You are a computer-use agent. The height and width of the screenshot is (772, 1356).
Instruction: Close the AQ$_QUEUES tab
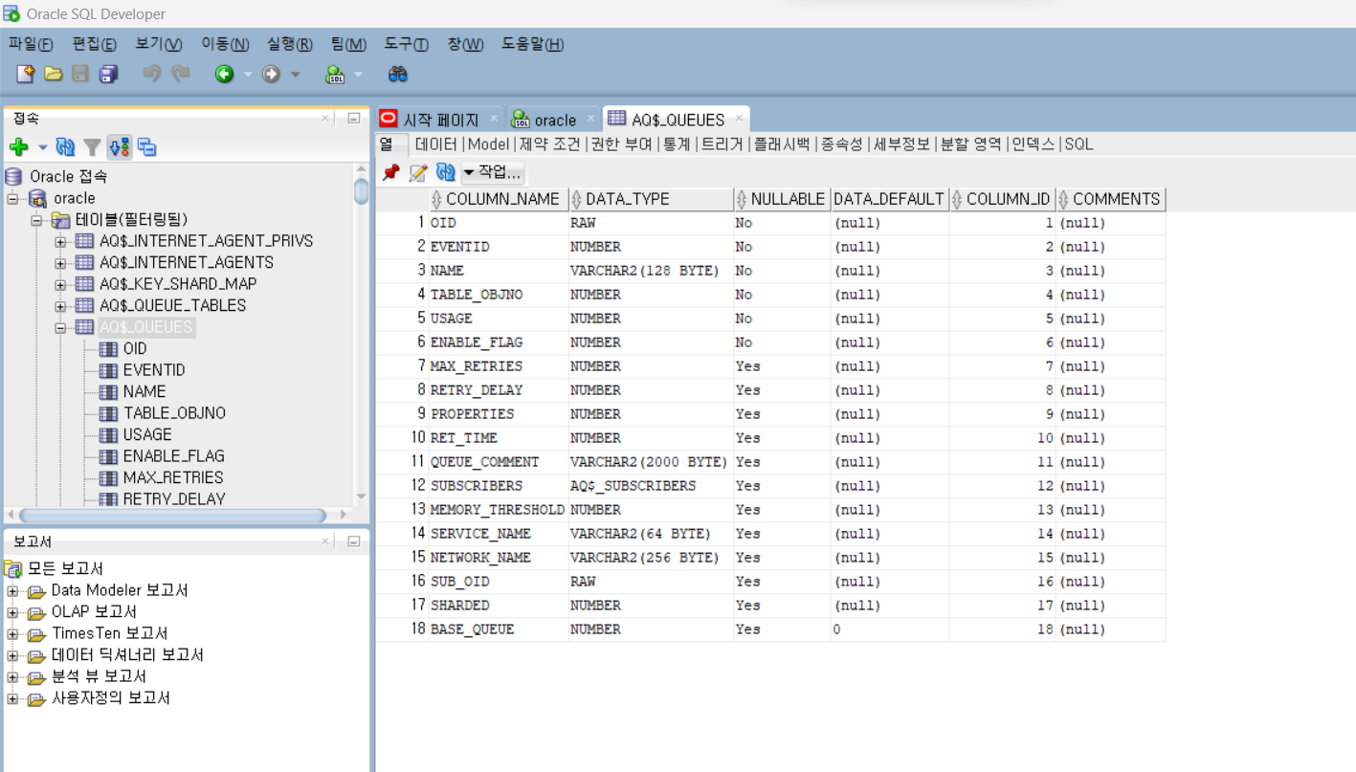pos(738,119)
